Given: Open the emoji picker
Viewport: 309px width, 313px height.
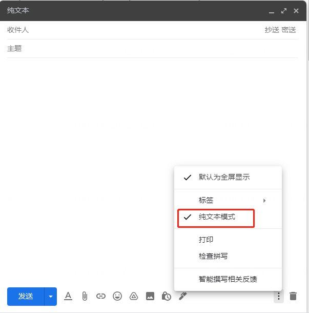Looking at the screenshot, I should [117, 296].
